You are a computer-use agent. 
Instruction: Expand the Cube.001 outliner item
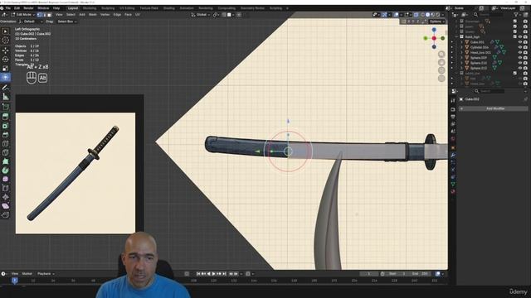click(x=461, y=42)
